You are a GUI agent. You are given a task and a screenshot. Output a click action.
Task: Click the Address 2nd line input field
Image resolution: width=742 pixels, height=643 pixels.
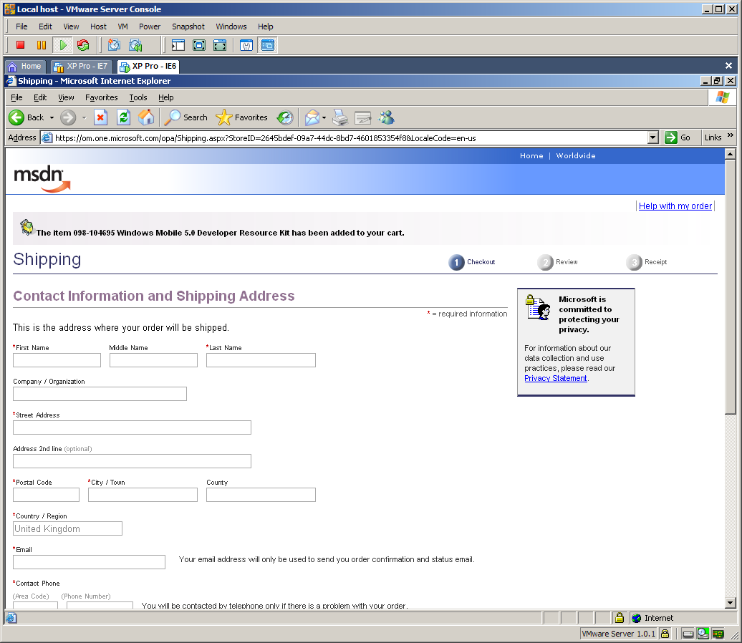132,461
